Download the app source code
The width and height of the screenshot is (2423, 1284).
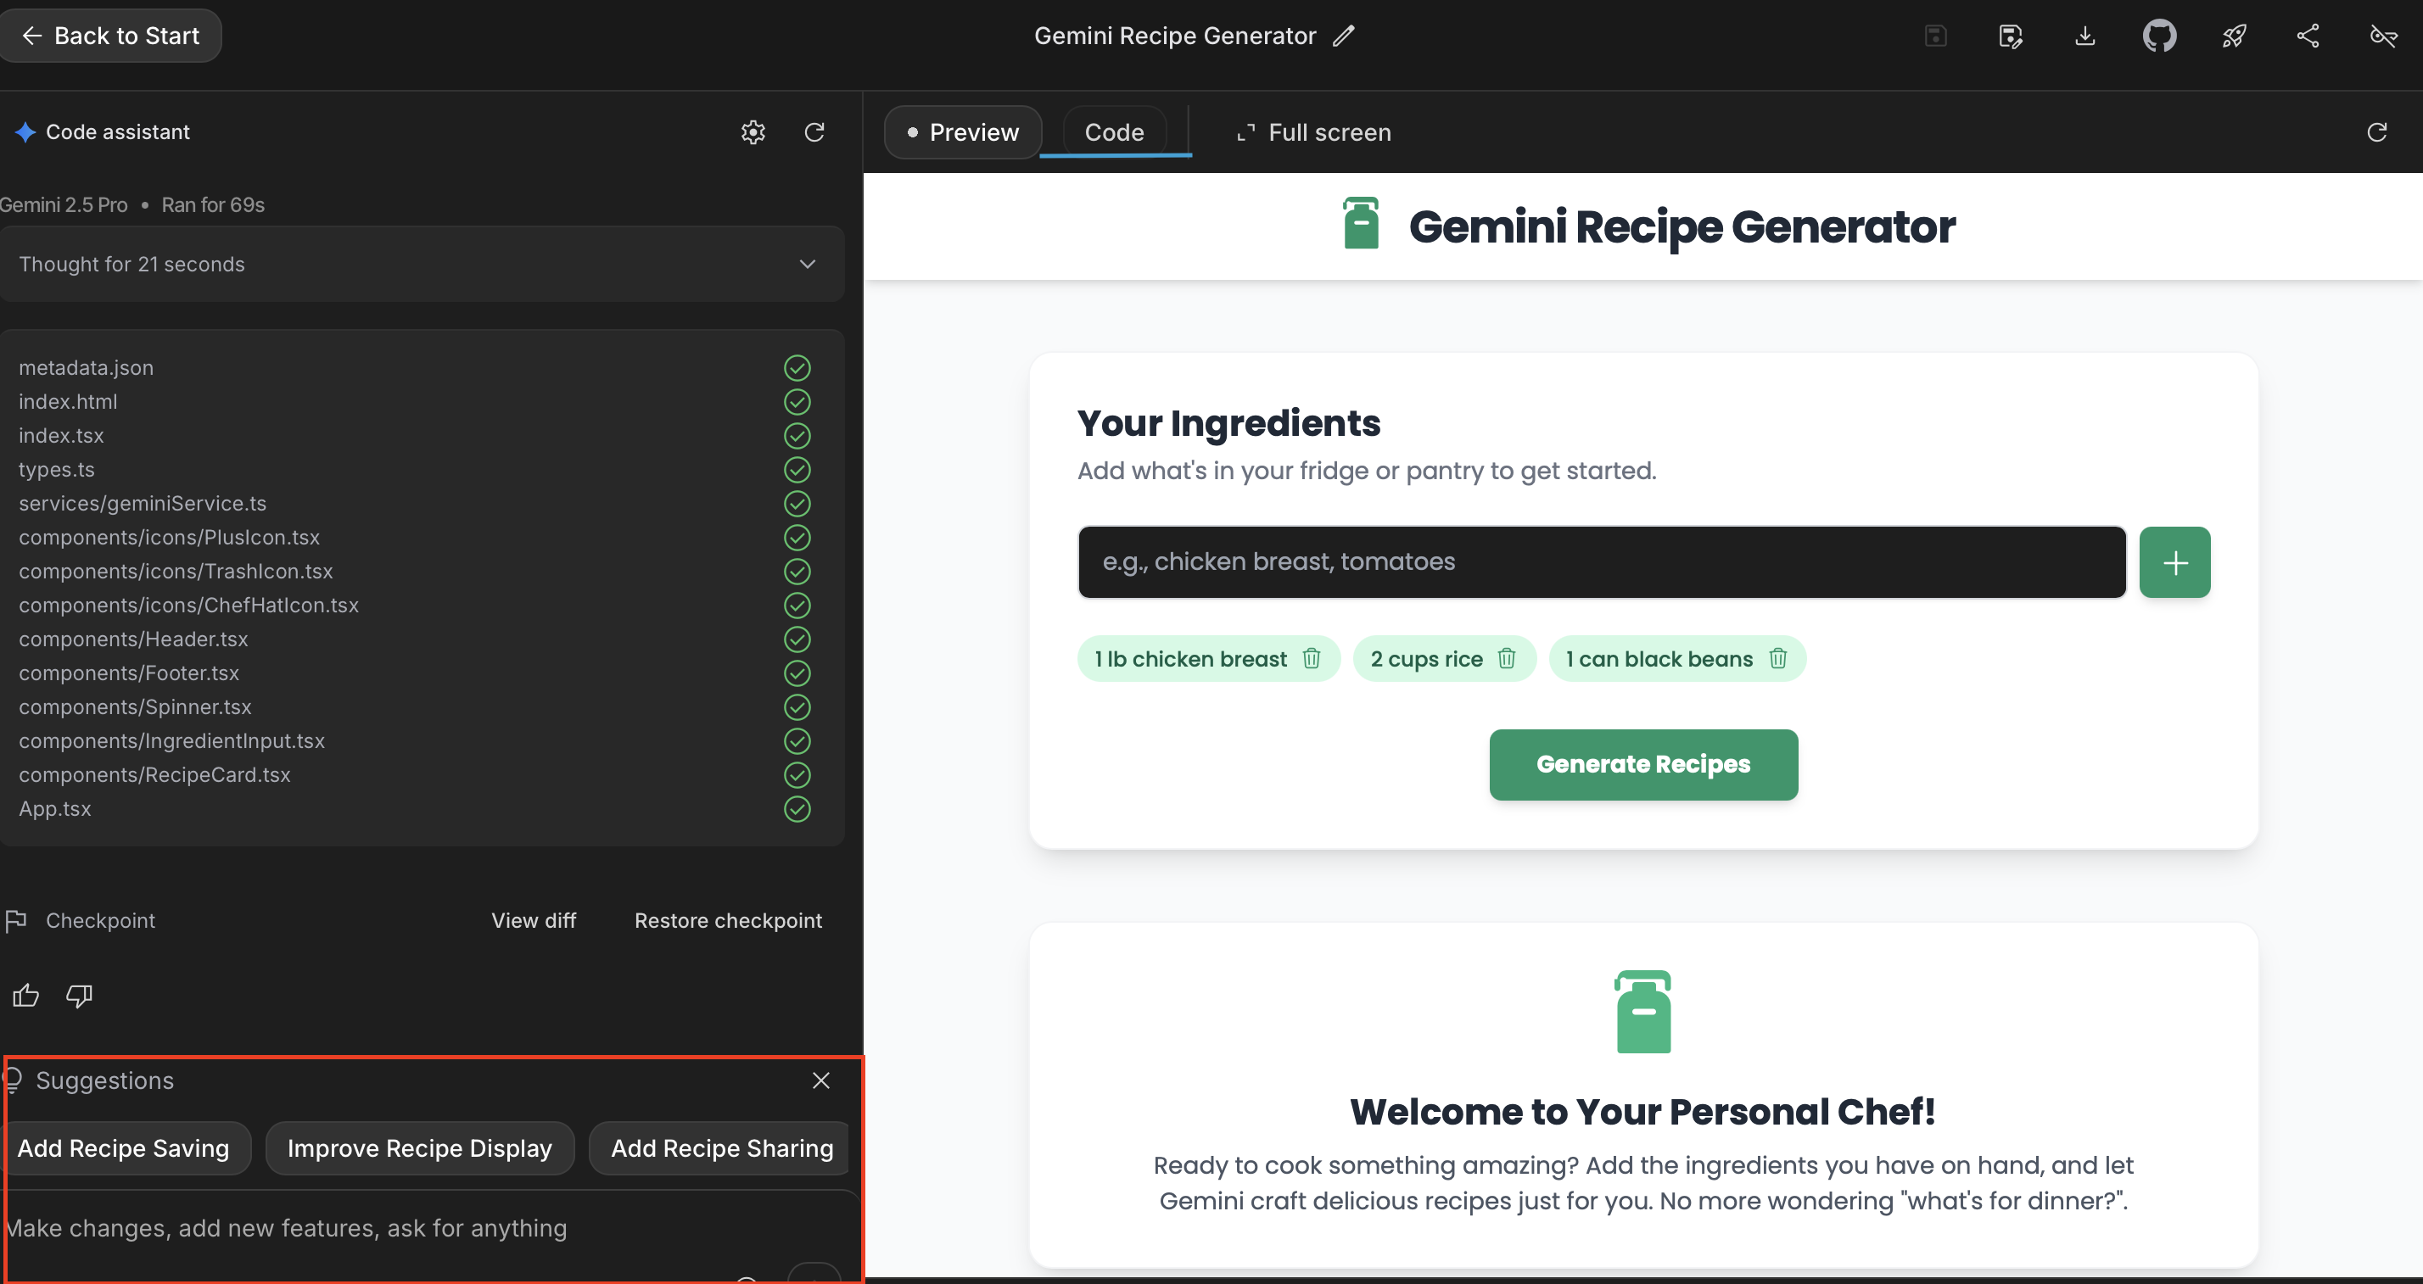point(2085,36)
